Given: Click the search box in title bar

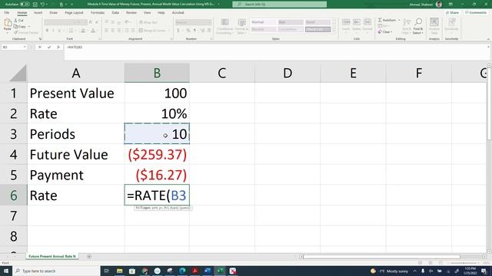Looking at the screenshot, I should pos(280,5).
